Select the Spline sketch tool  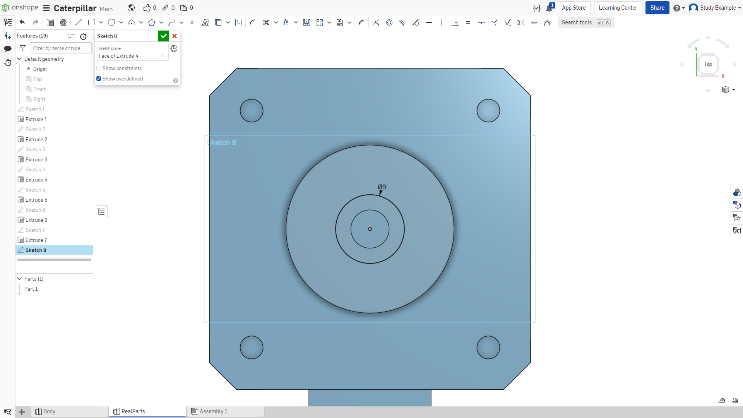[x=172, y=22]
